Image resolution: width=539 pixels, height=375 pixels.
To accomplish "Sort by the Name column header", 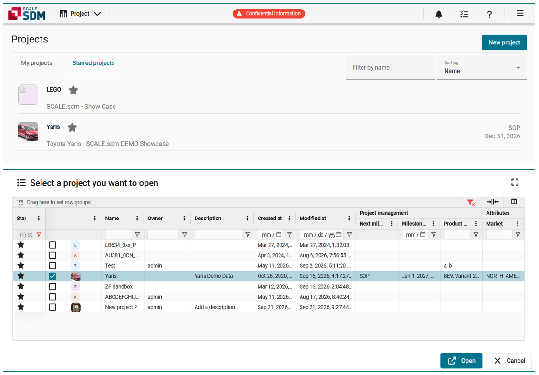I will [112, 218].
